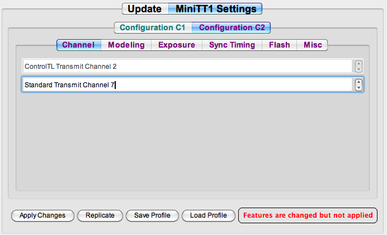The width and height of the screenshot is (387, 235).
Task: Click the Replicate button
Action: click(x=100, y=215)
